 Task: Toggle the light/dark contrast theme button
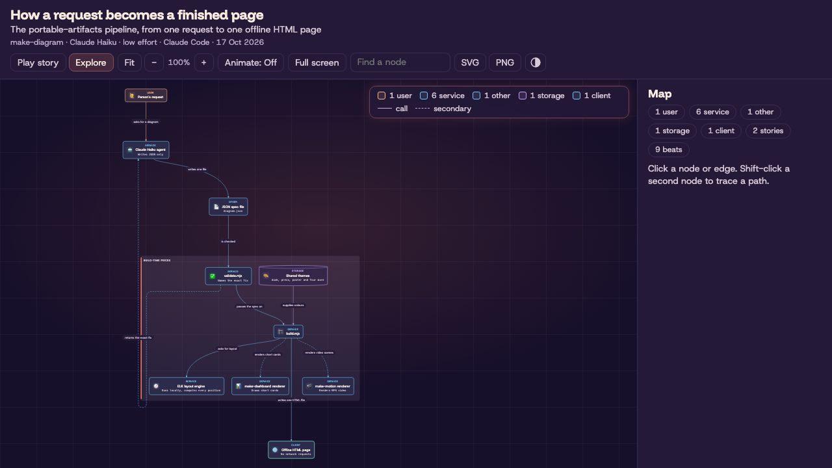pyautogui.click(x=536, y=62)
